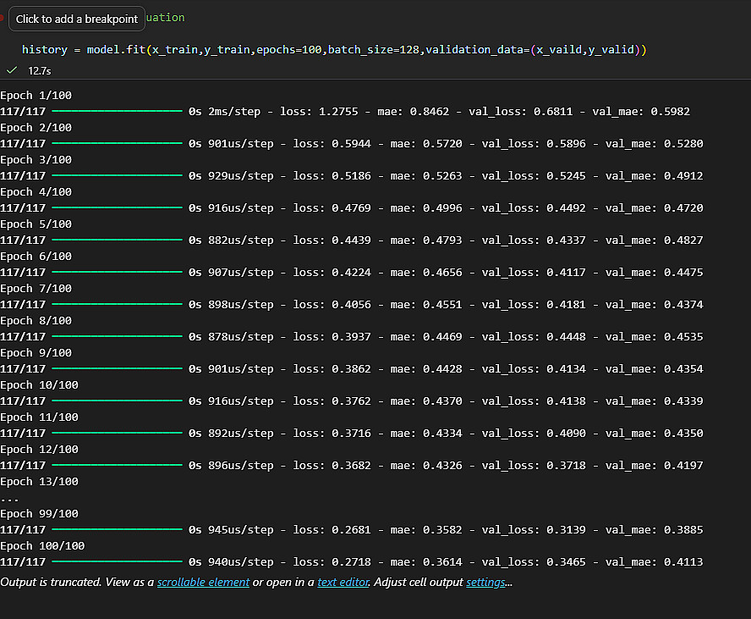
Task: Open output as a scrollable element
Action: (x=203, y=582)
